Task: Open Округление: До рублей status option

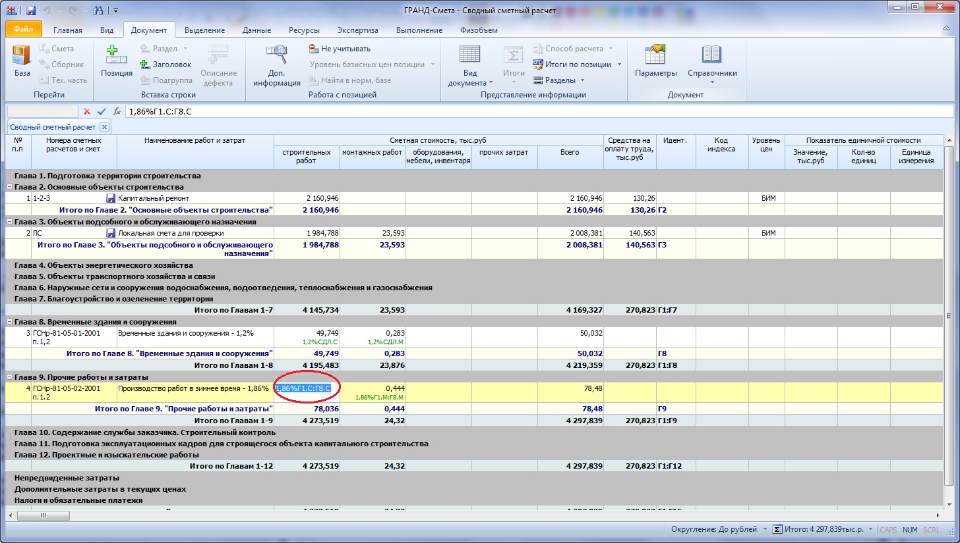Action: click(719, 530)
